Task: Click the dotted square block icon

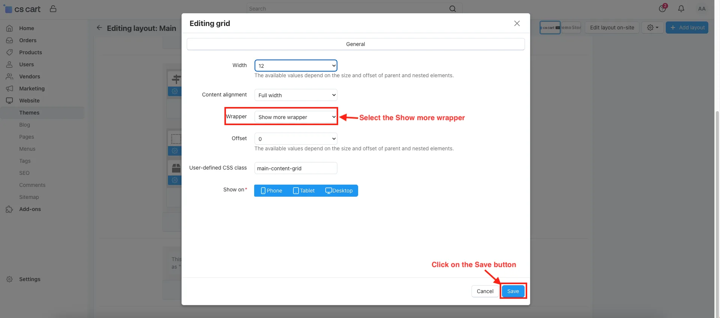Action: (176, 139)
